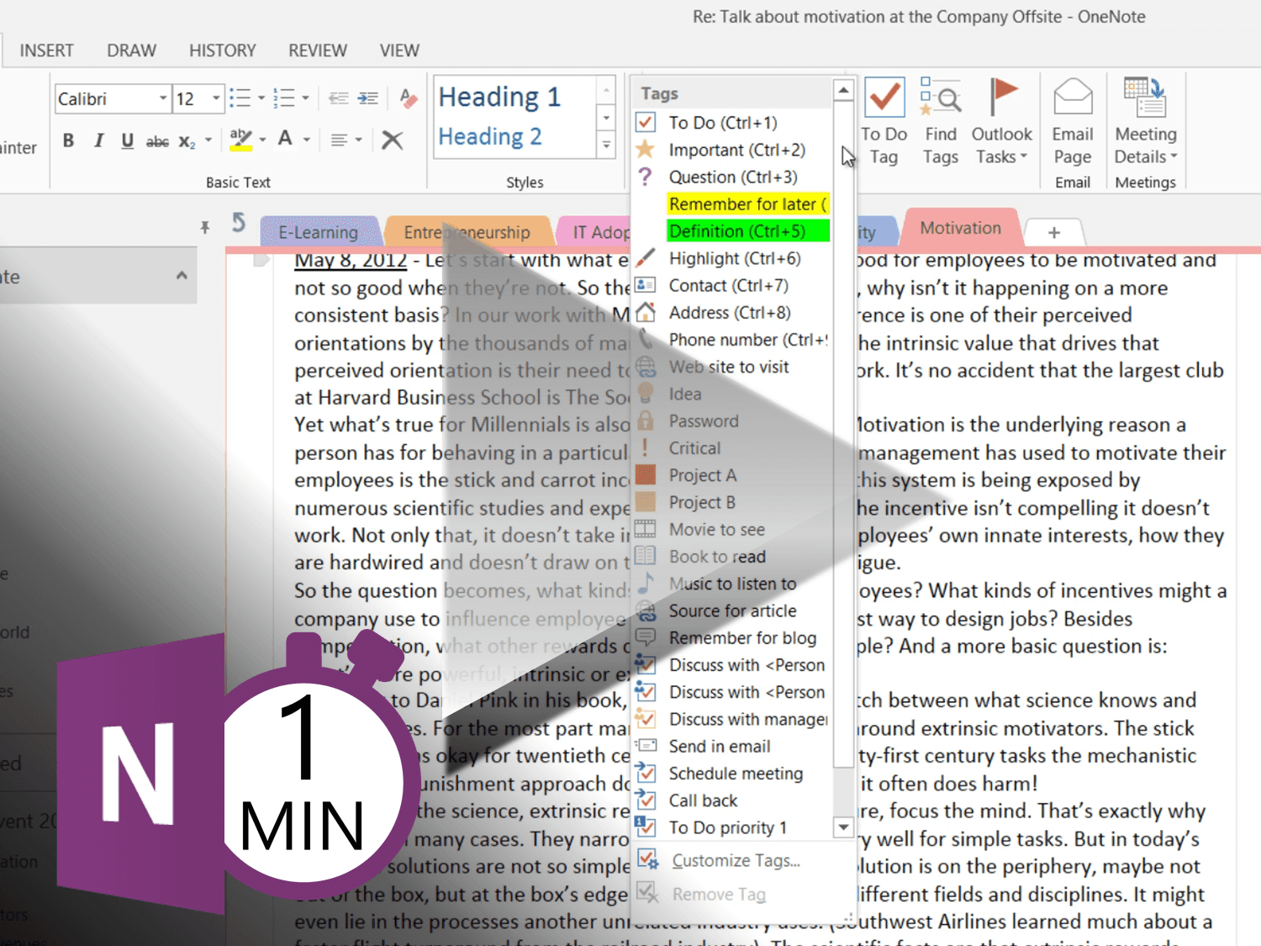Click the Email Page icon
Viewport: 1261px width, 946px height.
click(x=1072, y=122)
